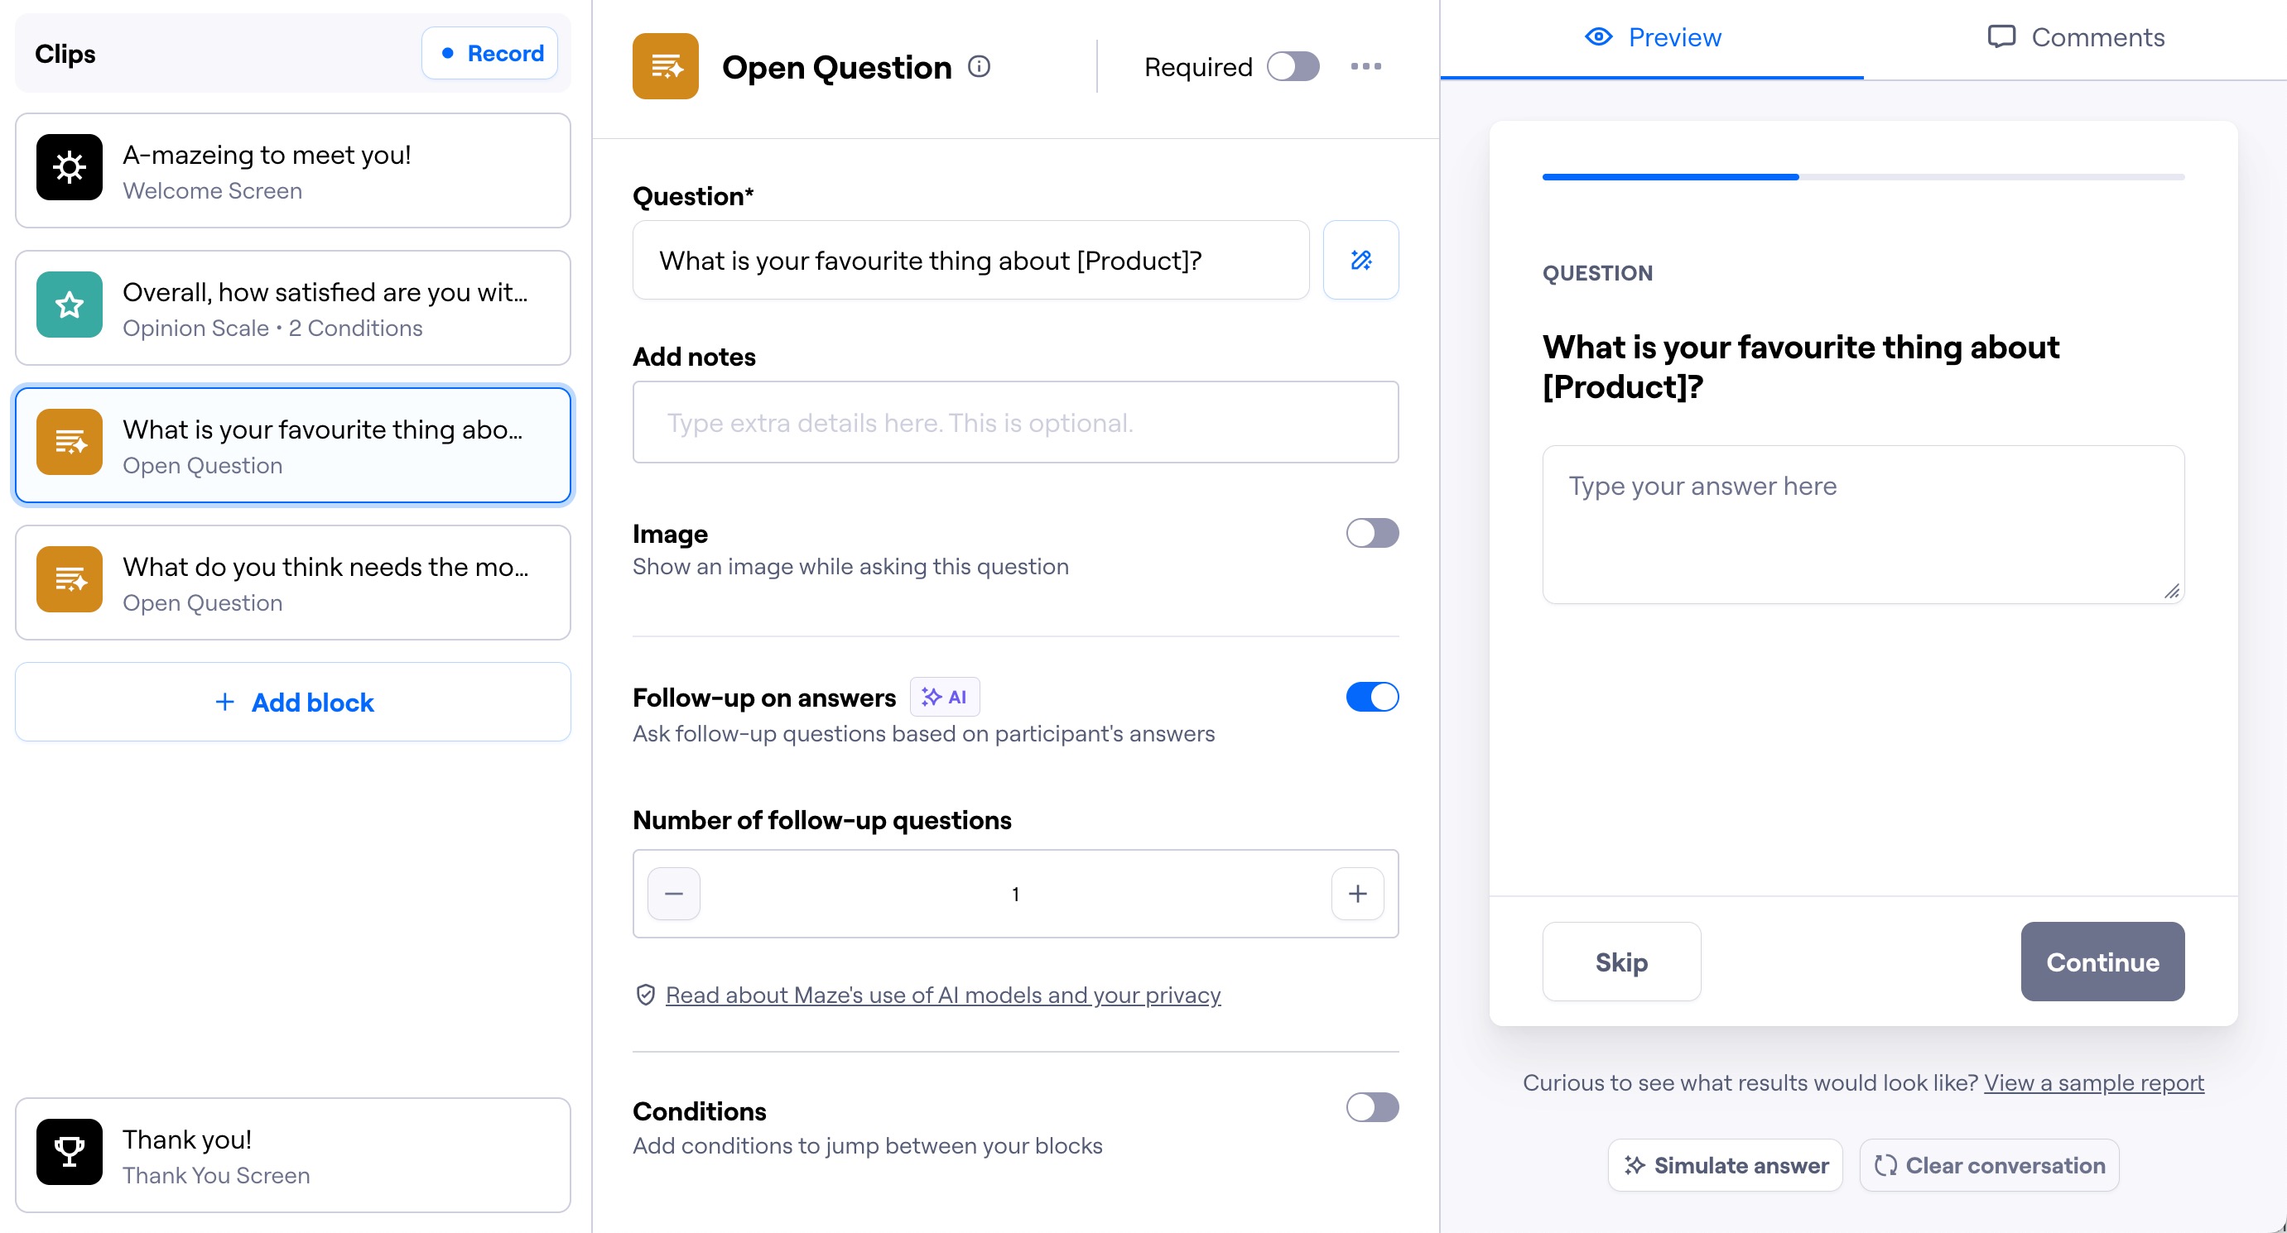Click the Add notes text field

1015,422
